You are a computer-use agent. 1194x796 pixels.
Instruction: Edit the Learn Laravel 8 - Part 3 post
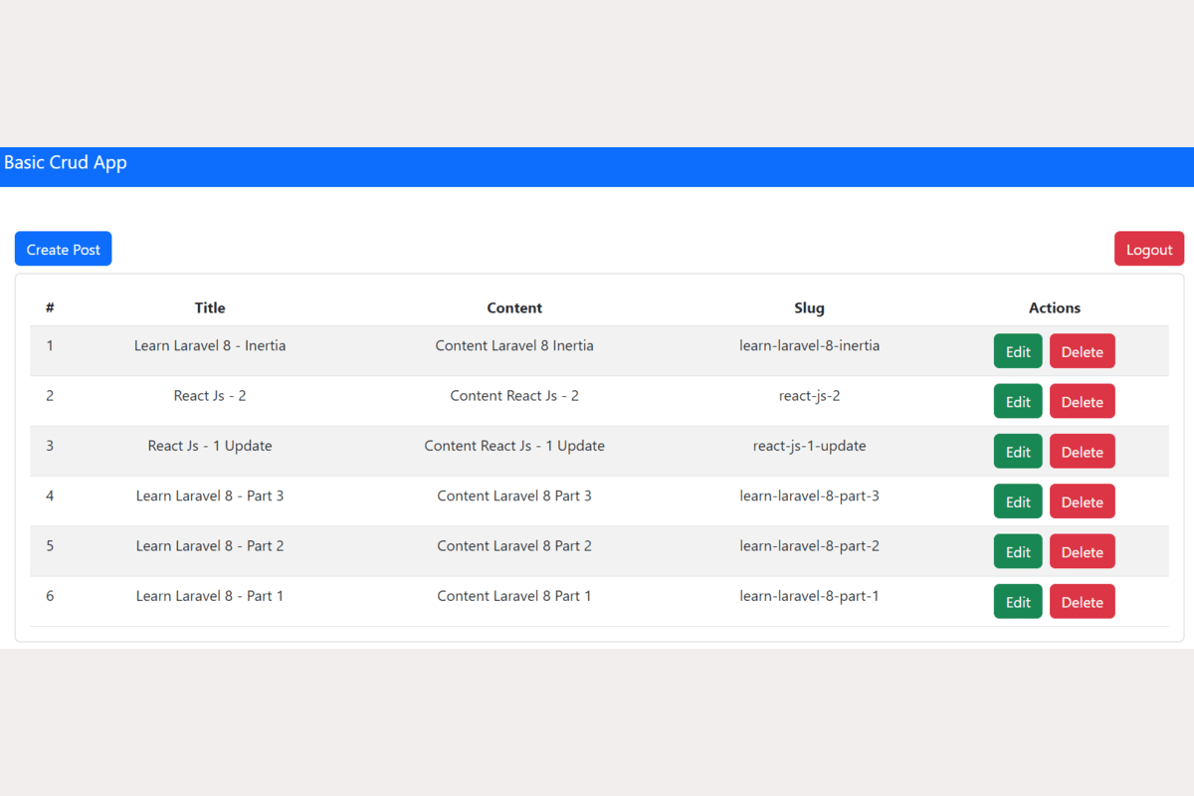(x=1017, y=501)
